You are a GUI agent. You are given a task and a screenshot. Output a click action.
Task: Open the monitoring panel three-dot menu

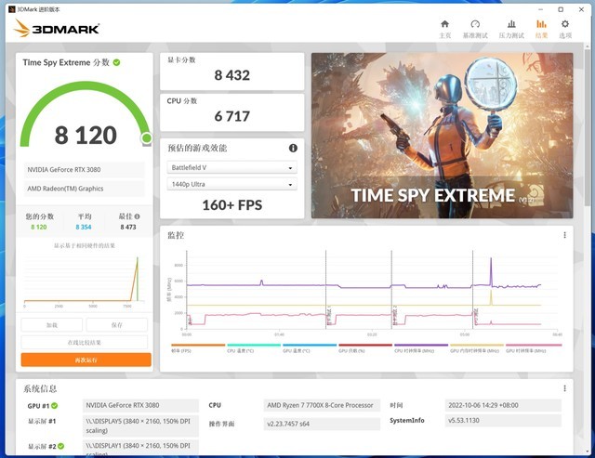[564, 235]
